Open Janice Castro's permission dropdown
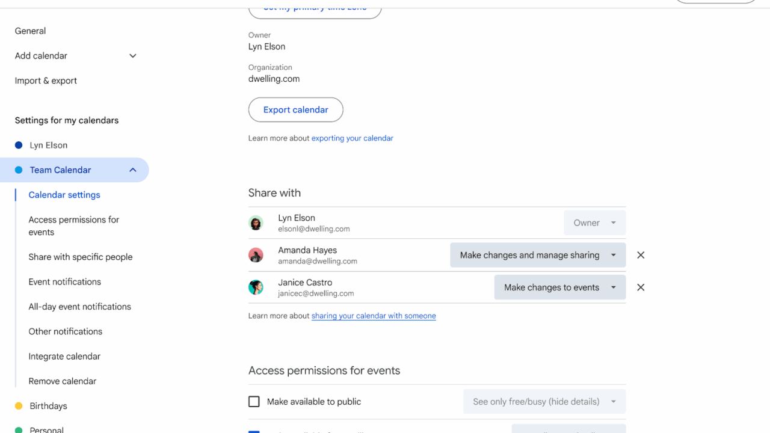The image size is (770, 433). (x=559, y=287)
